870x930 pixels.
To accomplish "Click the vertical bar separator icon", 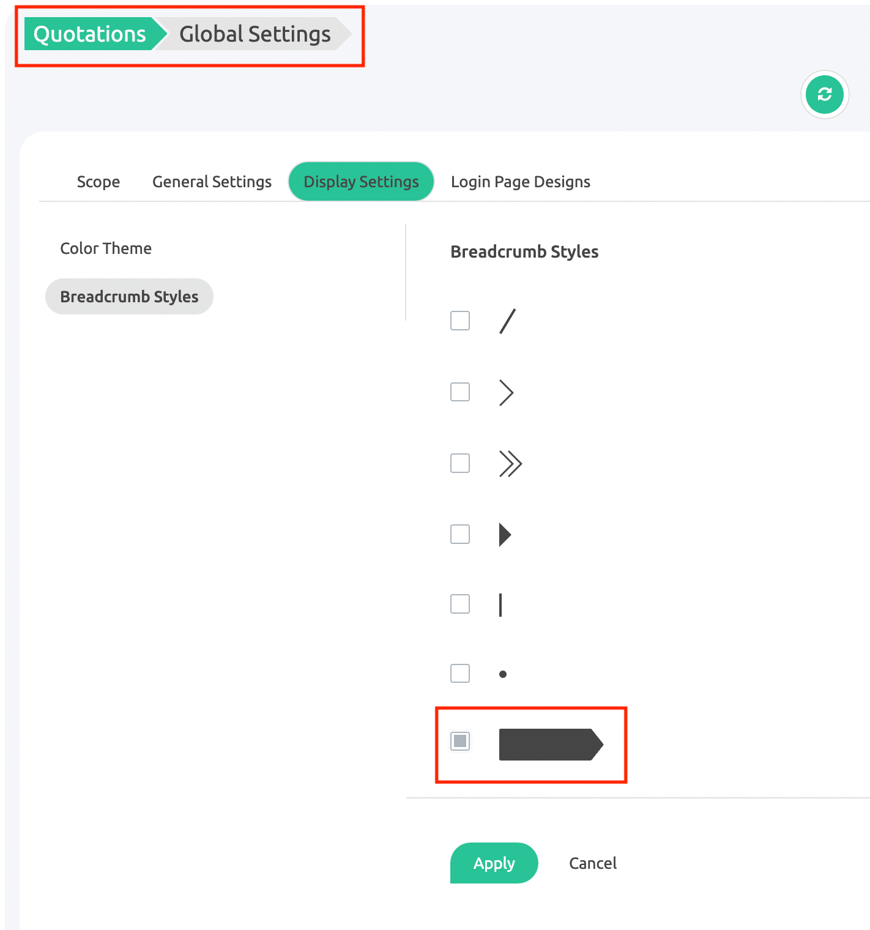I will (500, 604).
